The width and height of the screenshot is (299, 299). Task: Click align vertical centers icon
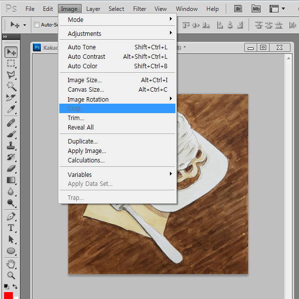tap(196, 25)
